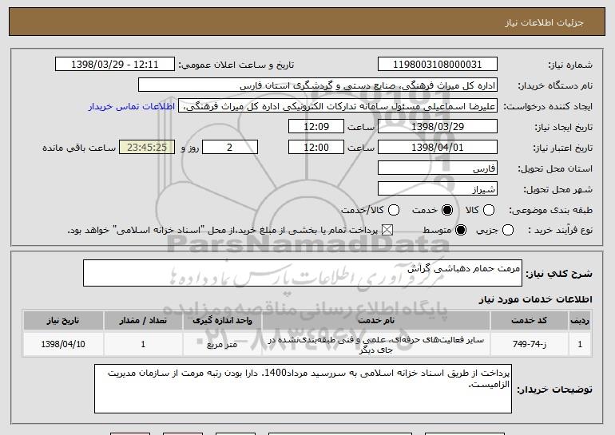Image resolution: width=615 pixels, height=435 pixels.
Task: Click the استان محل تحویل field فارس
Action: pos(438,168)
